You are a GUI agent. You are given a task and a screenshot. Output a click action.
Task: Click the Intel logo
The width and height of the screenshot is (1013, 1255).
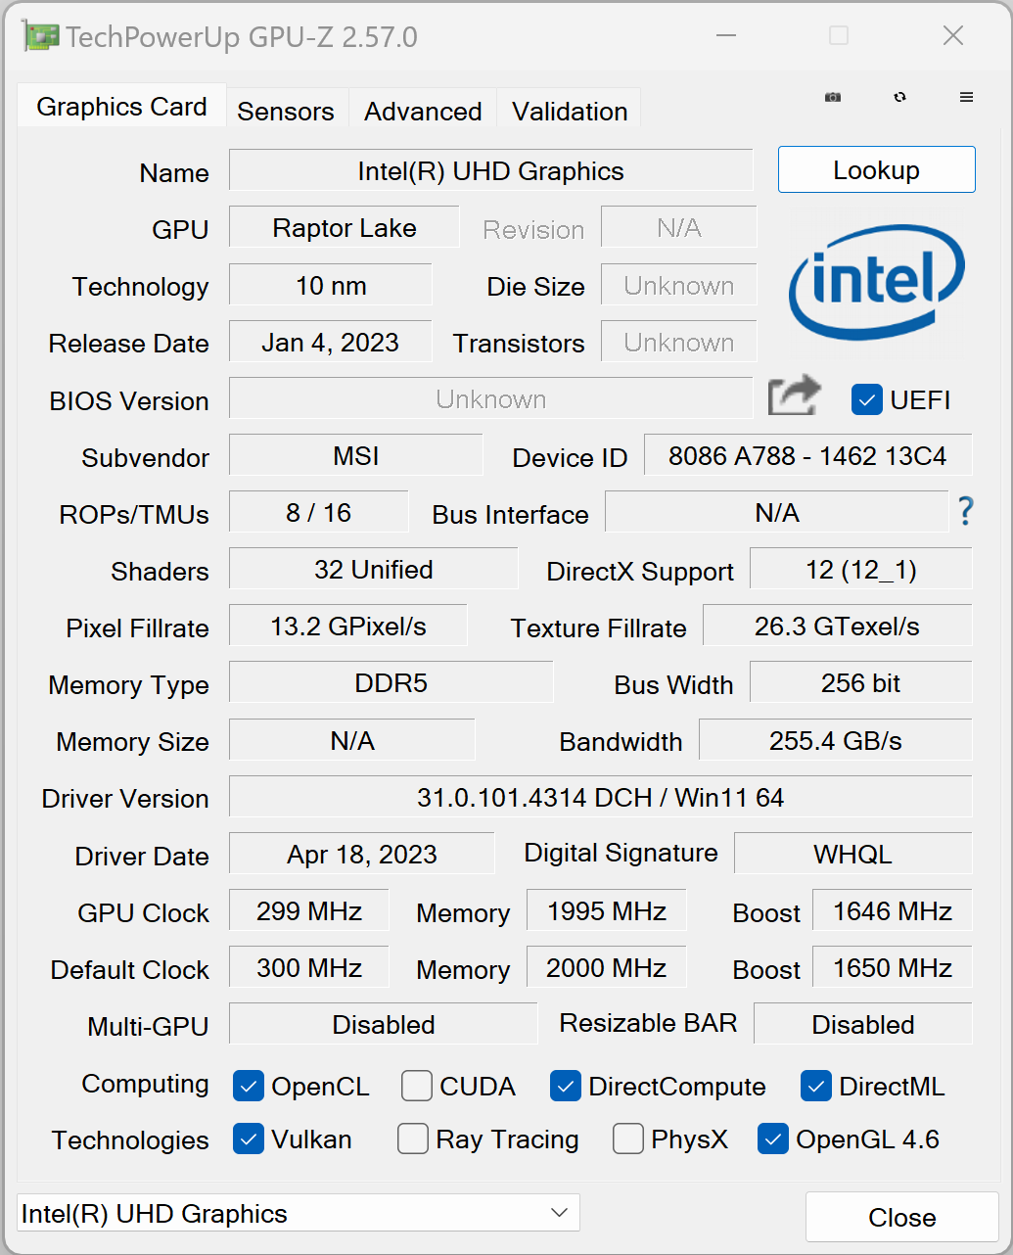[x=877, y=283]
